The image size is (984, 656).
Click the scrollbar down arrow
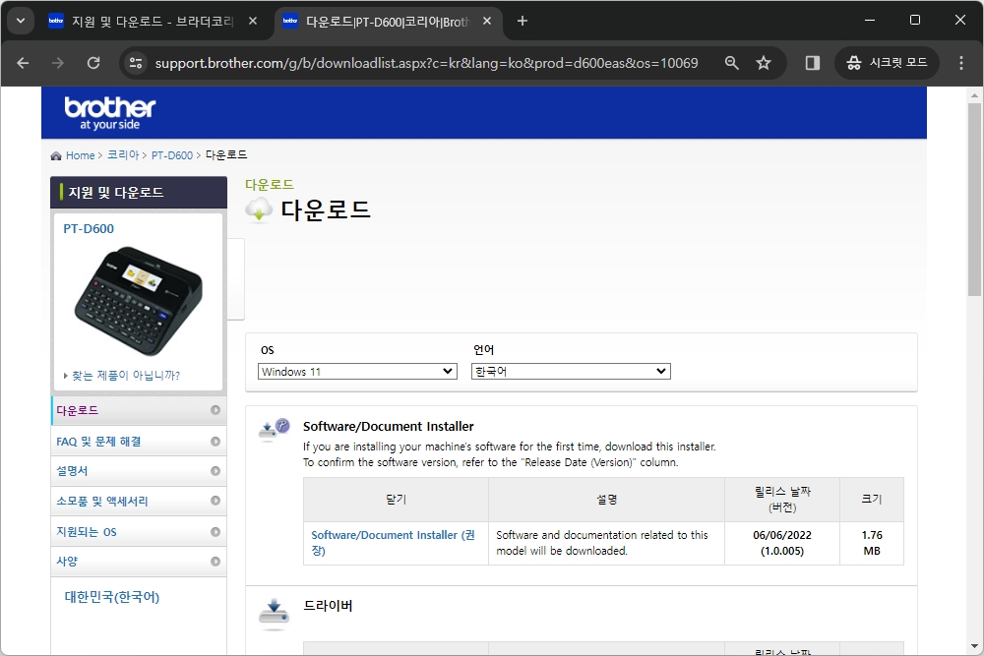[x=974, y=646]
